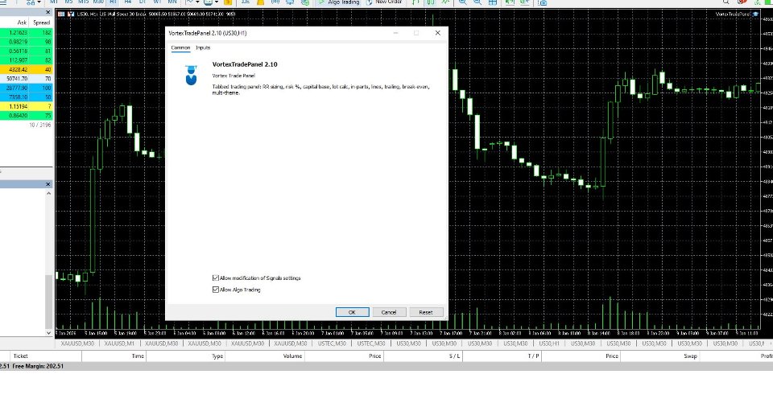
Task: Select the M15 timeframe
Action: click(83, 2)
